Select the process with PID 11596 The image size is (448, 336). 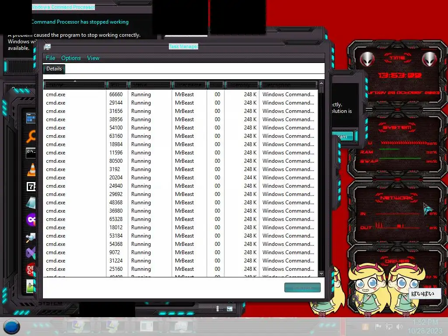tap(181, 153)
